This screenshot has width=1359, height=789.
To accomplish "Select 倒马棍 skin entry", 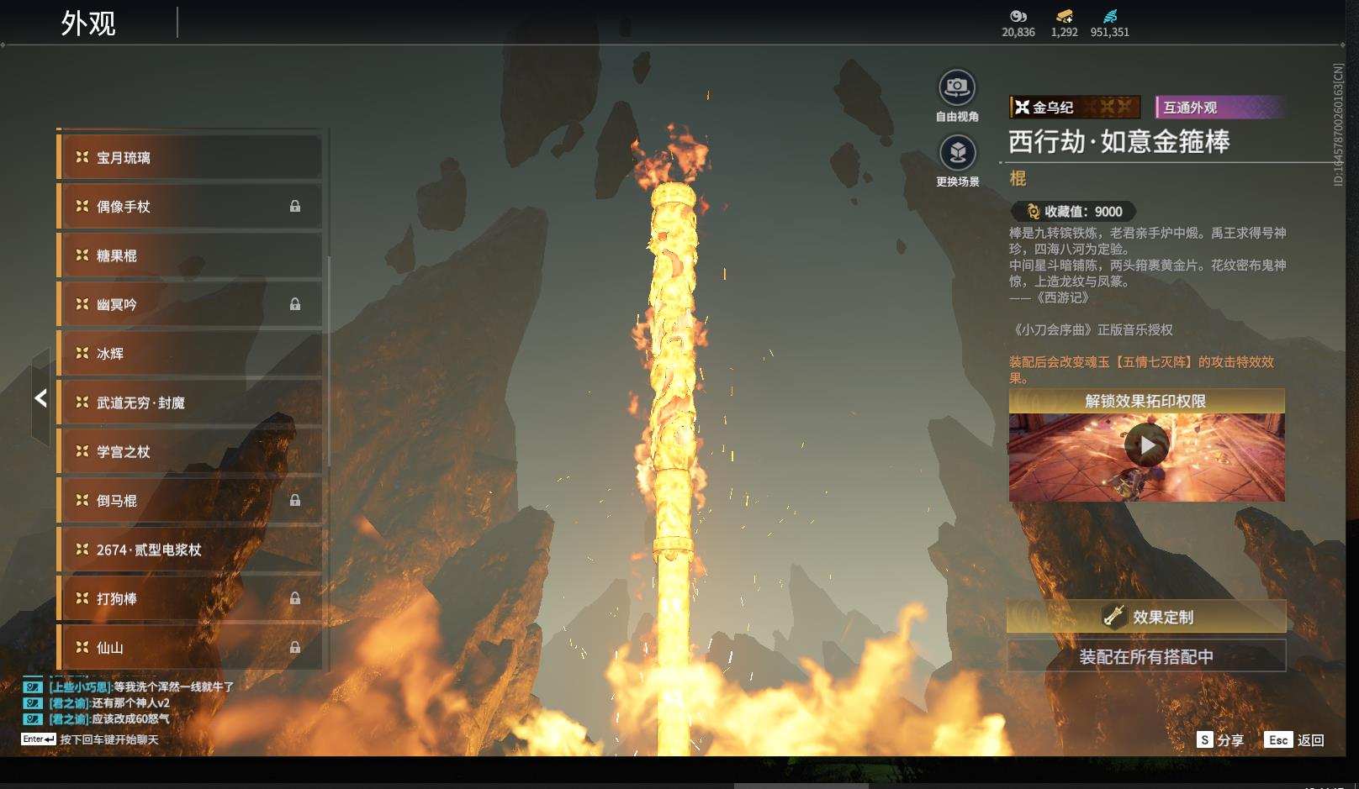I will pyautogui.click(x=190, y=500).
